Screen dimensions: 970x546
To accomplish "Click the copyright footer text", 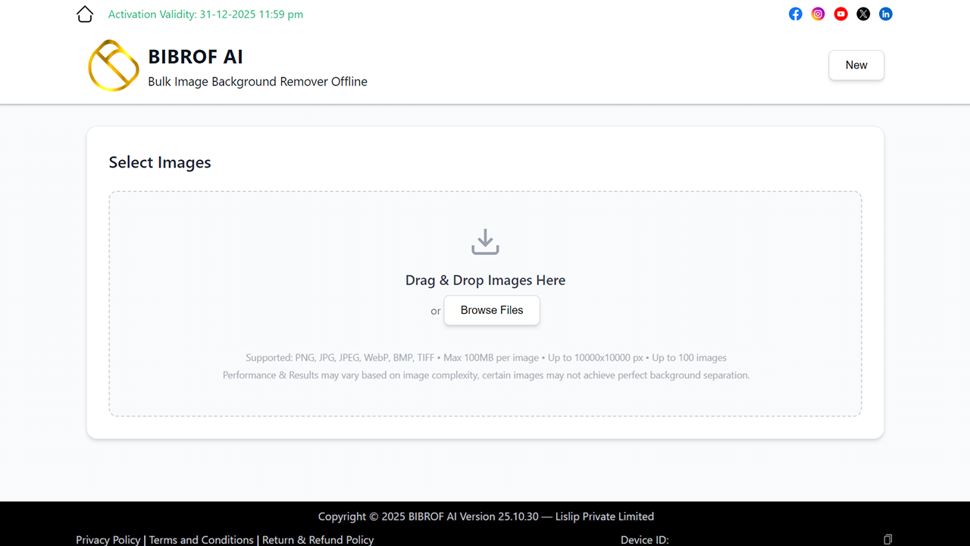I will pos(485,516).
